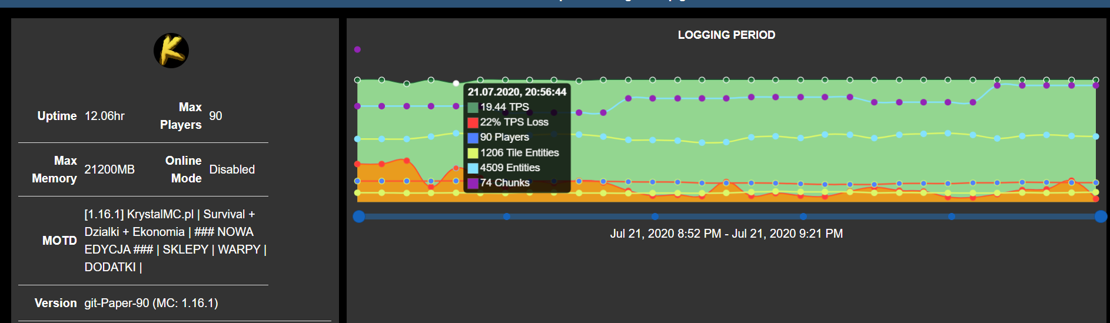The height and width of the screenshot is (323, 1110).
Task: Click the yellow Tile Entities legend square
Action: coord(473,153)
